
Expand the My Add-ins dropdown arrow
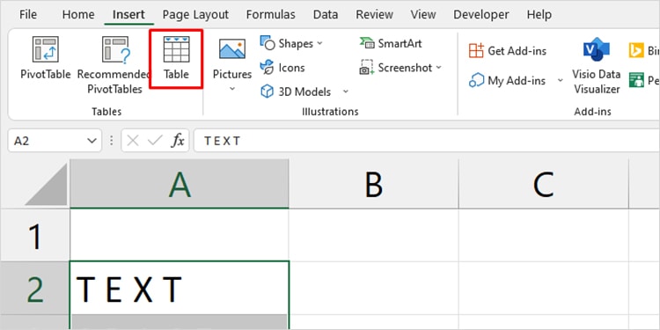[561, 80]
